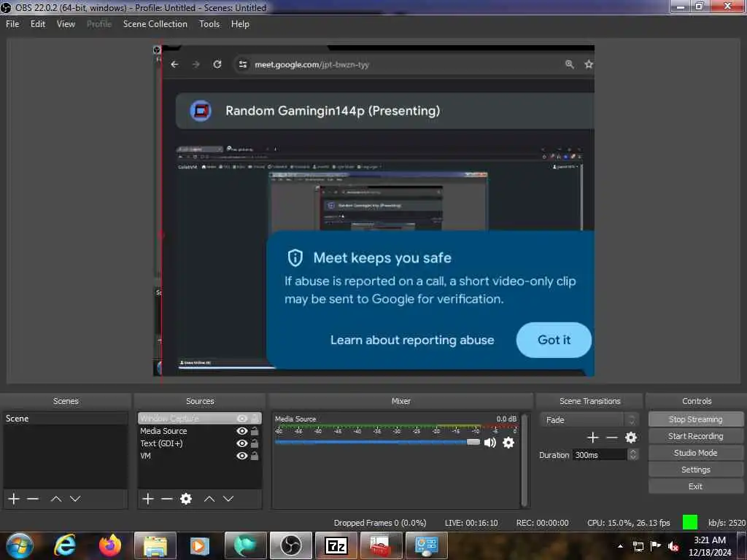
Task: Edit the Duration 300ms field
Action: click(600, 455)
